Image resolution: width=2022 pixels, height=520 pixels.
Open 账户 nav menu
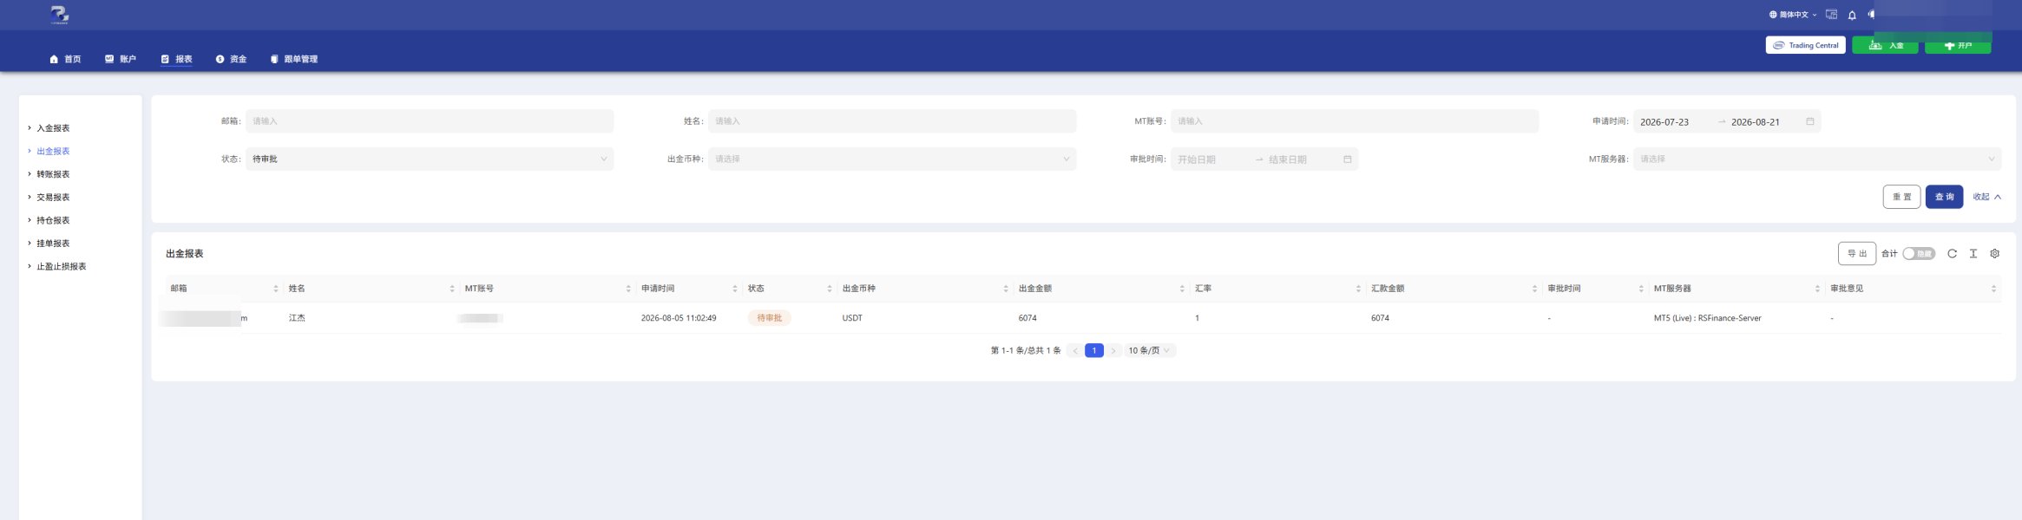[121, 59]
